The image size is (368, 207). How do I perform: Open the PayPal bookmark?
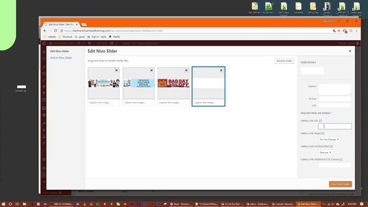click(114, 37)
